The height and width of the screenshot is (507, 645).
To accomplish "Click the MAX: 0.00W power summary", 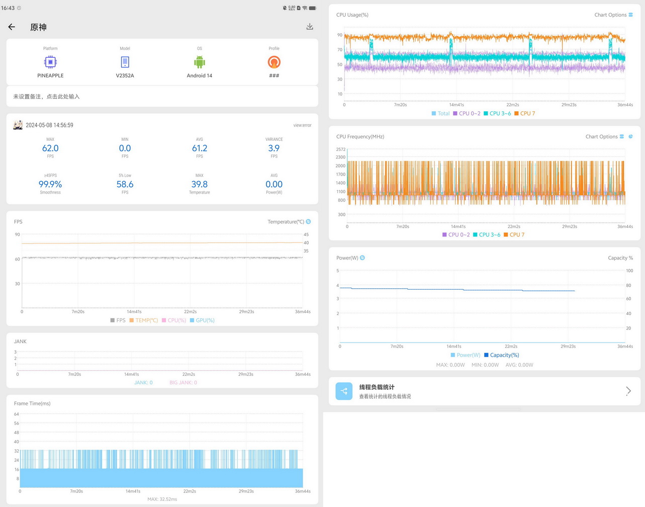I will (x=450, y=365).
